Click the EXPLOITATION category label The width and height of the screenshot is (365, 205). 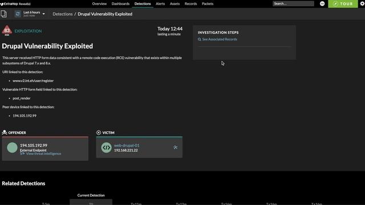tap(28, 31)
